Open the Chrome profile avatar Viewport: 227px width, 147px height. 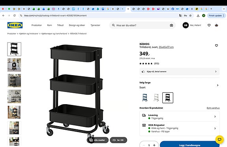(x=204, y=16)
